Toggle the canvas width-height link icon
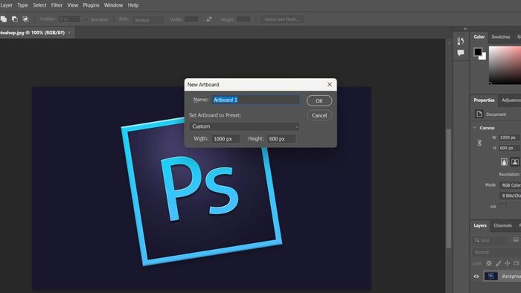This screenshot has width=521, height=293. [479, 143]
